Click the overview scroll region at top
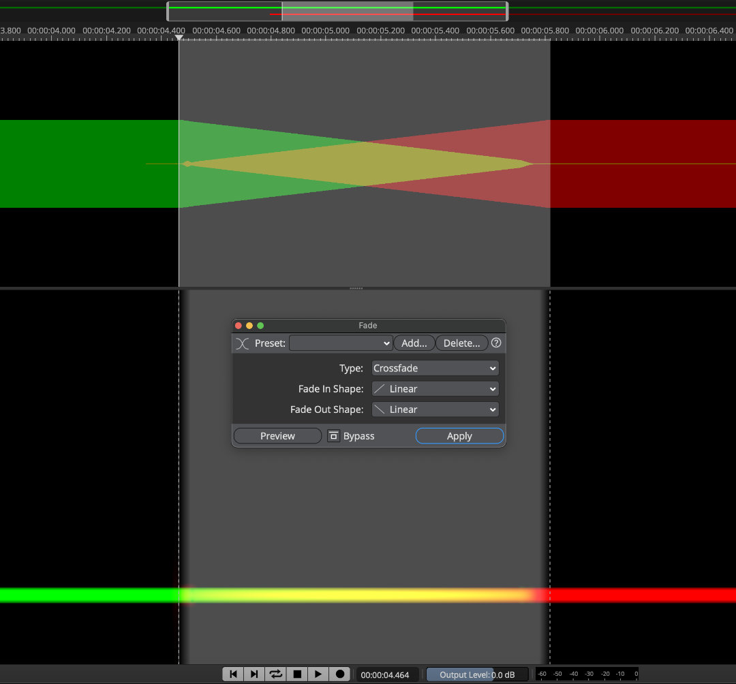 337,12
